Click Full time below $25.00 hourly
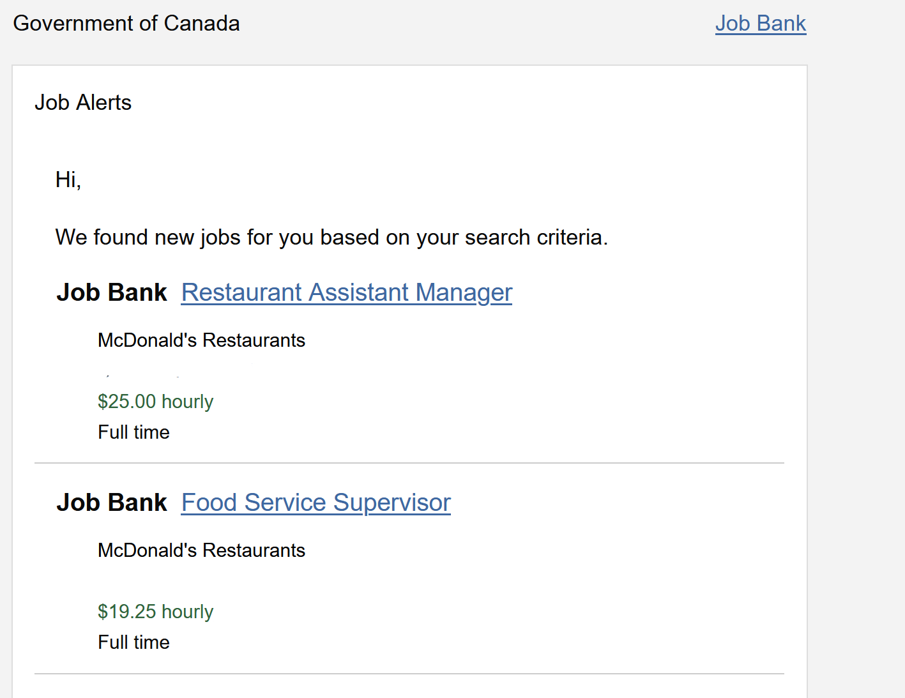This screenshot has height=698, width=905. (x=133, y=432)
